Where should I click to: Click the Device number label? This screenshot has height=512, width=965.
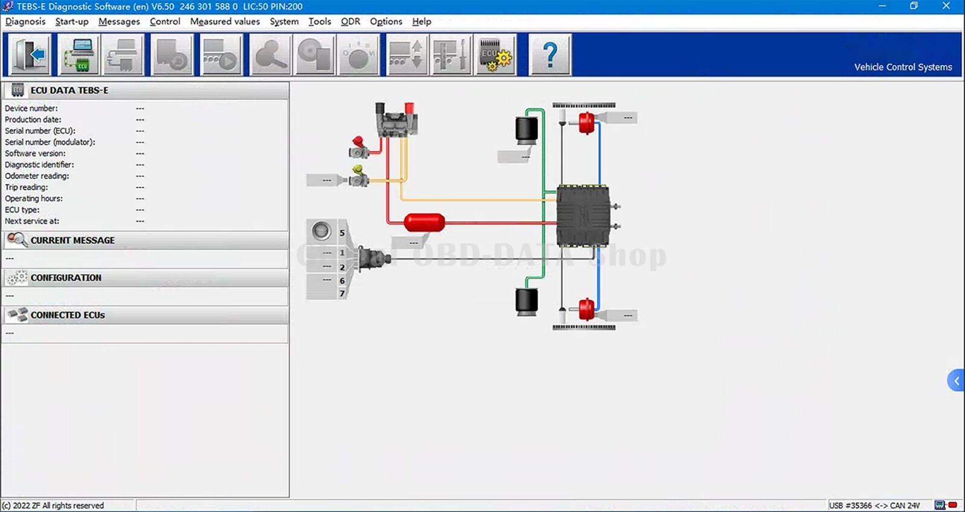coord(31,108)
